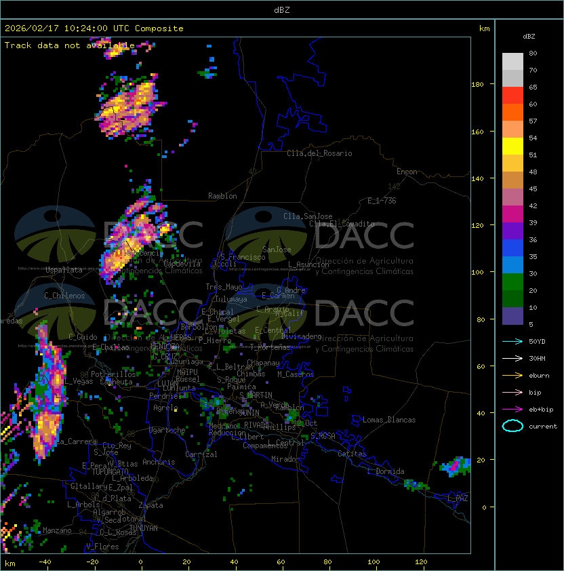This screenshot has height=571, width=564.
Task: Click the cyan 50YD arrow in legend
Action: pos(512,342)
